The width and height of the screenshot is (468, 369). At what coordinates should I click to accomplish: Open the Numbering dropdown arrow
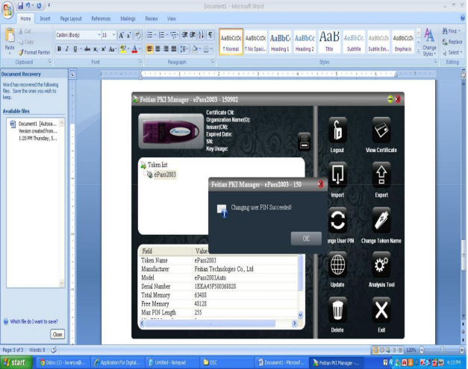(166, 35)
